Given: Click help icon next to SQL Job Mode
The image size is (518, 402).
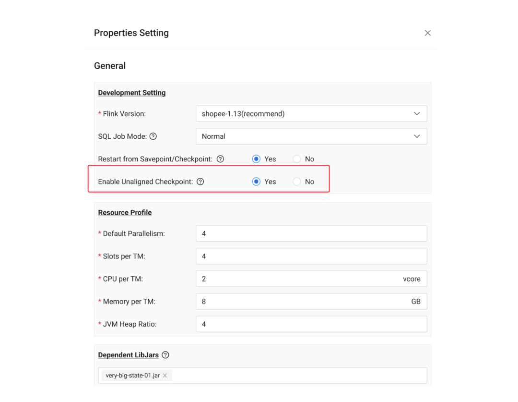Looking at the screenshot, I should 153,136.
